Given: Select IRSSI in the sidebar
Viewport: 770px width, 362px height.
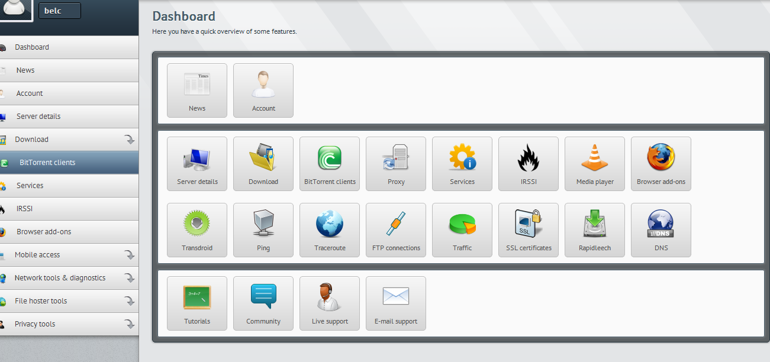Looking at the screenshot, I should [x=69, y=209].
